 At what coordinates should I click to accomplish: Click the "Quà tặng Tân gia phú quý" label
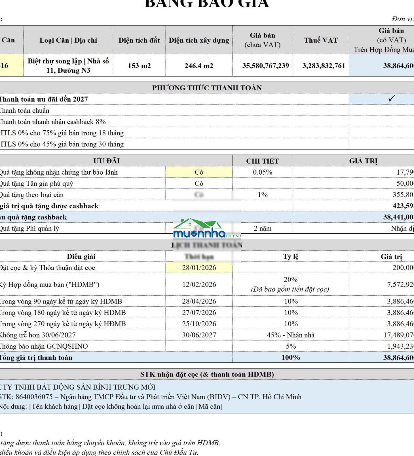tap(36, 183)
